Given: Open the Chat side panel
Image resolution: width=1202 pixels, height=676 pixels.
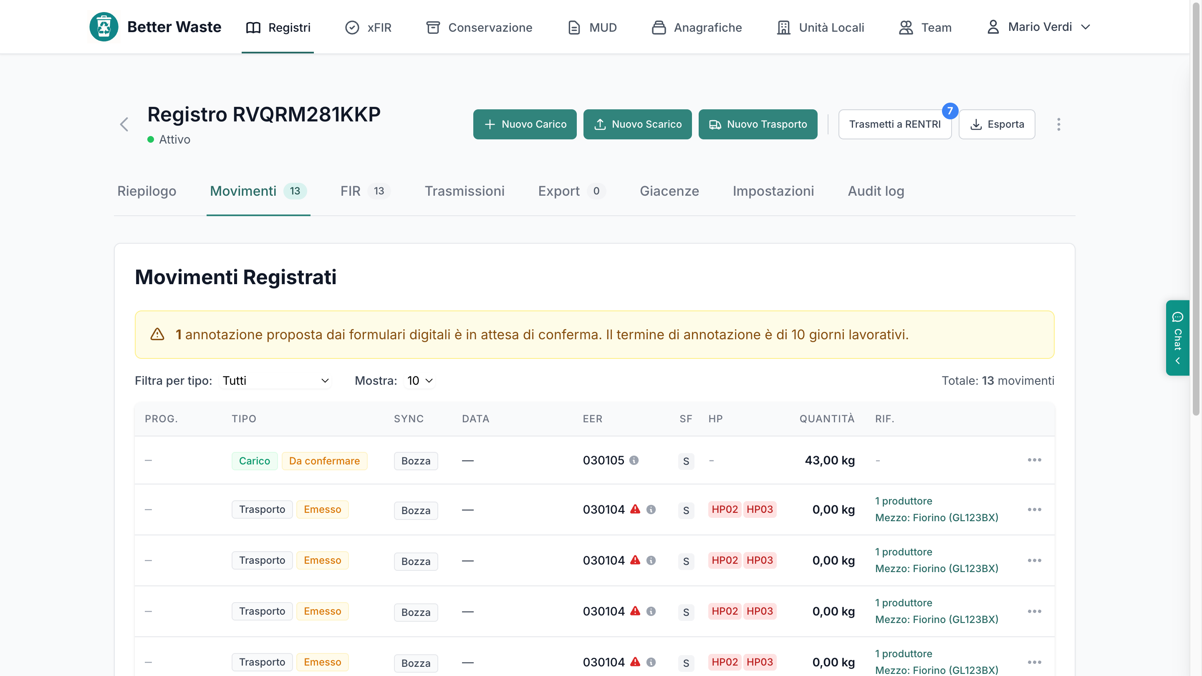Looking at the screenshot, I should (x=1177, y=338).
